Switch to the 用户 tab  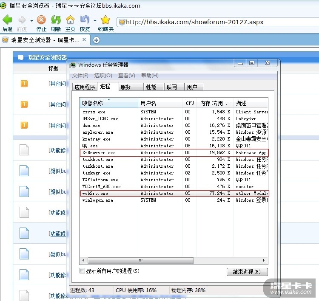pos(194,87)
